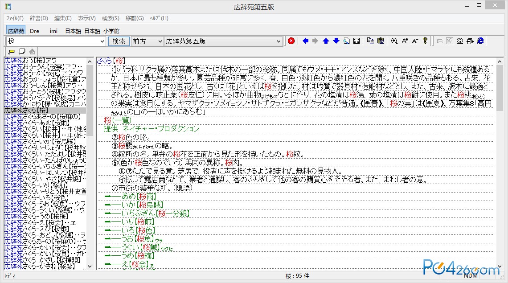Screen dimensions: 508x283
Task: Expand the search word history dropdown arrow
Action: pyautogui.click(x=102, y=41)
